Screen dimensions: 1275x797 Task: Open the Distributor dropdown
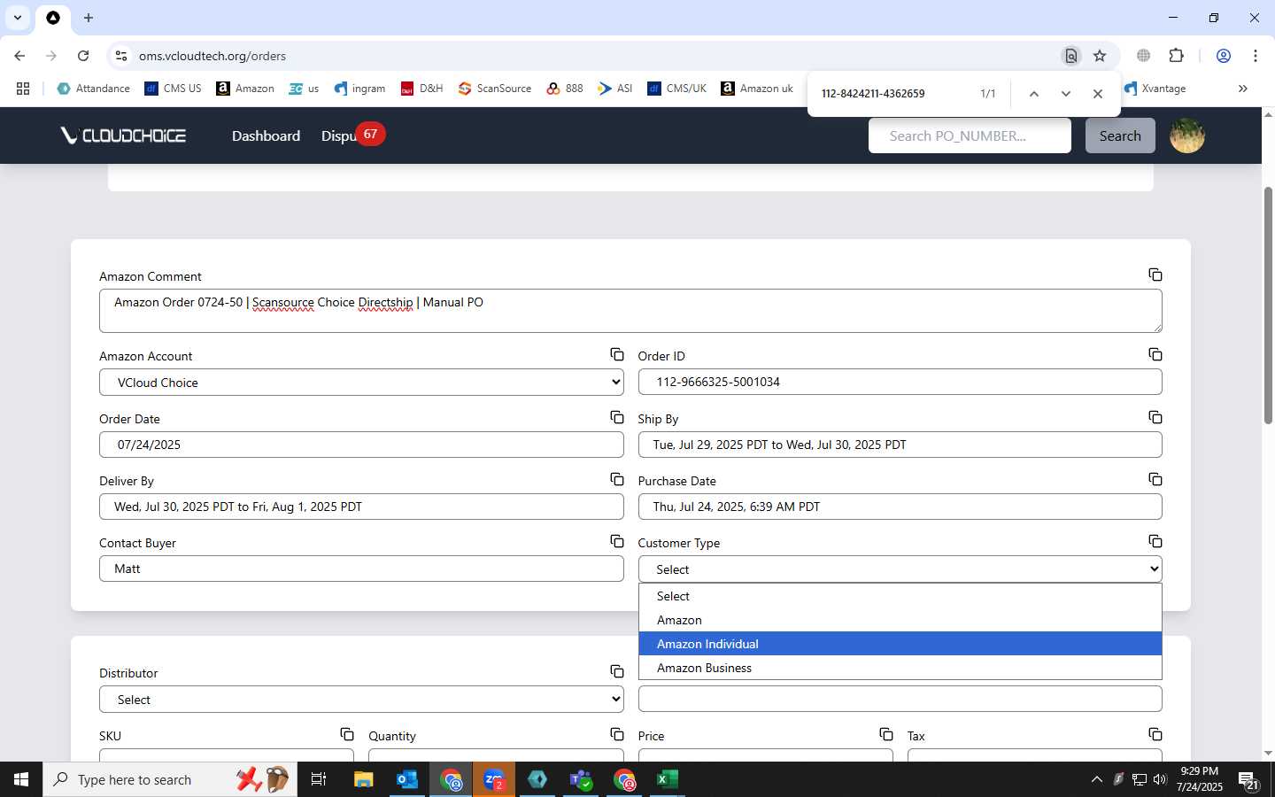point(361,700)
